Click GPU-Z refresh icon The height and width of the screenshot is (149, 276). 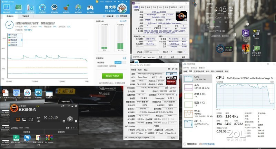click(173, 69)
